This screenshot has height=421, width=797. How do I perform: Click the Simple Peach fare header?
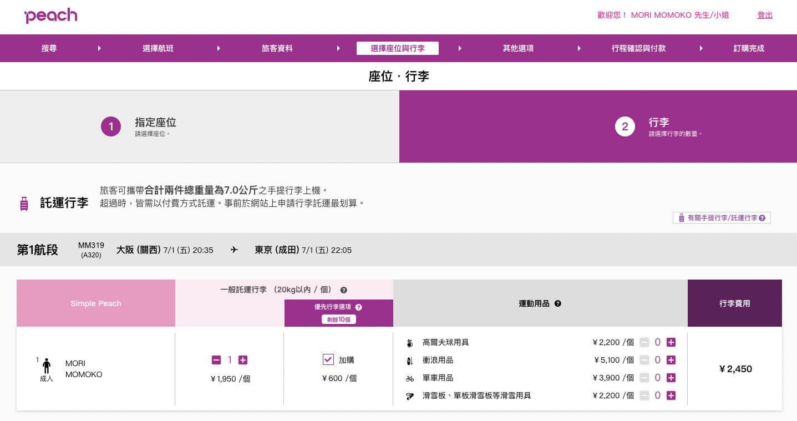pyautogui.click(x=96, y=303)
